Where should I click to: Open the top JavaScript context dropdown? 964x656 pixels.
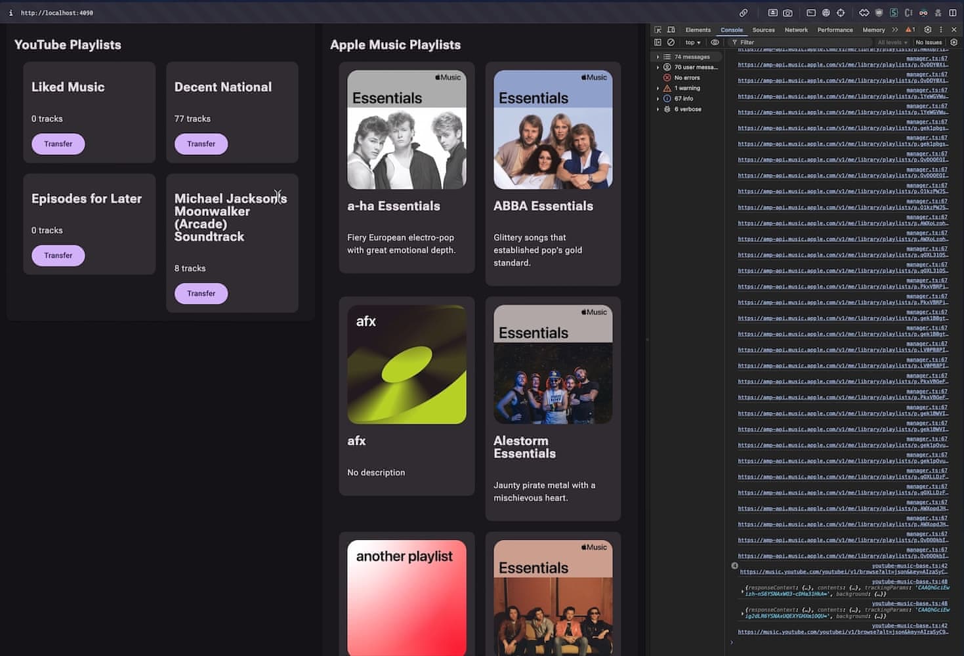[x=692, y=42]
